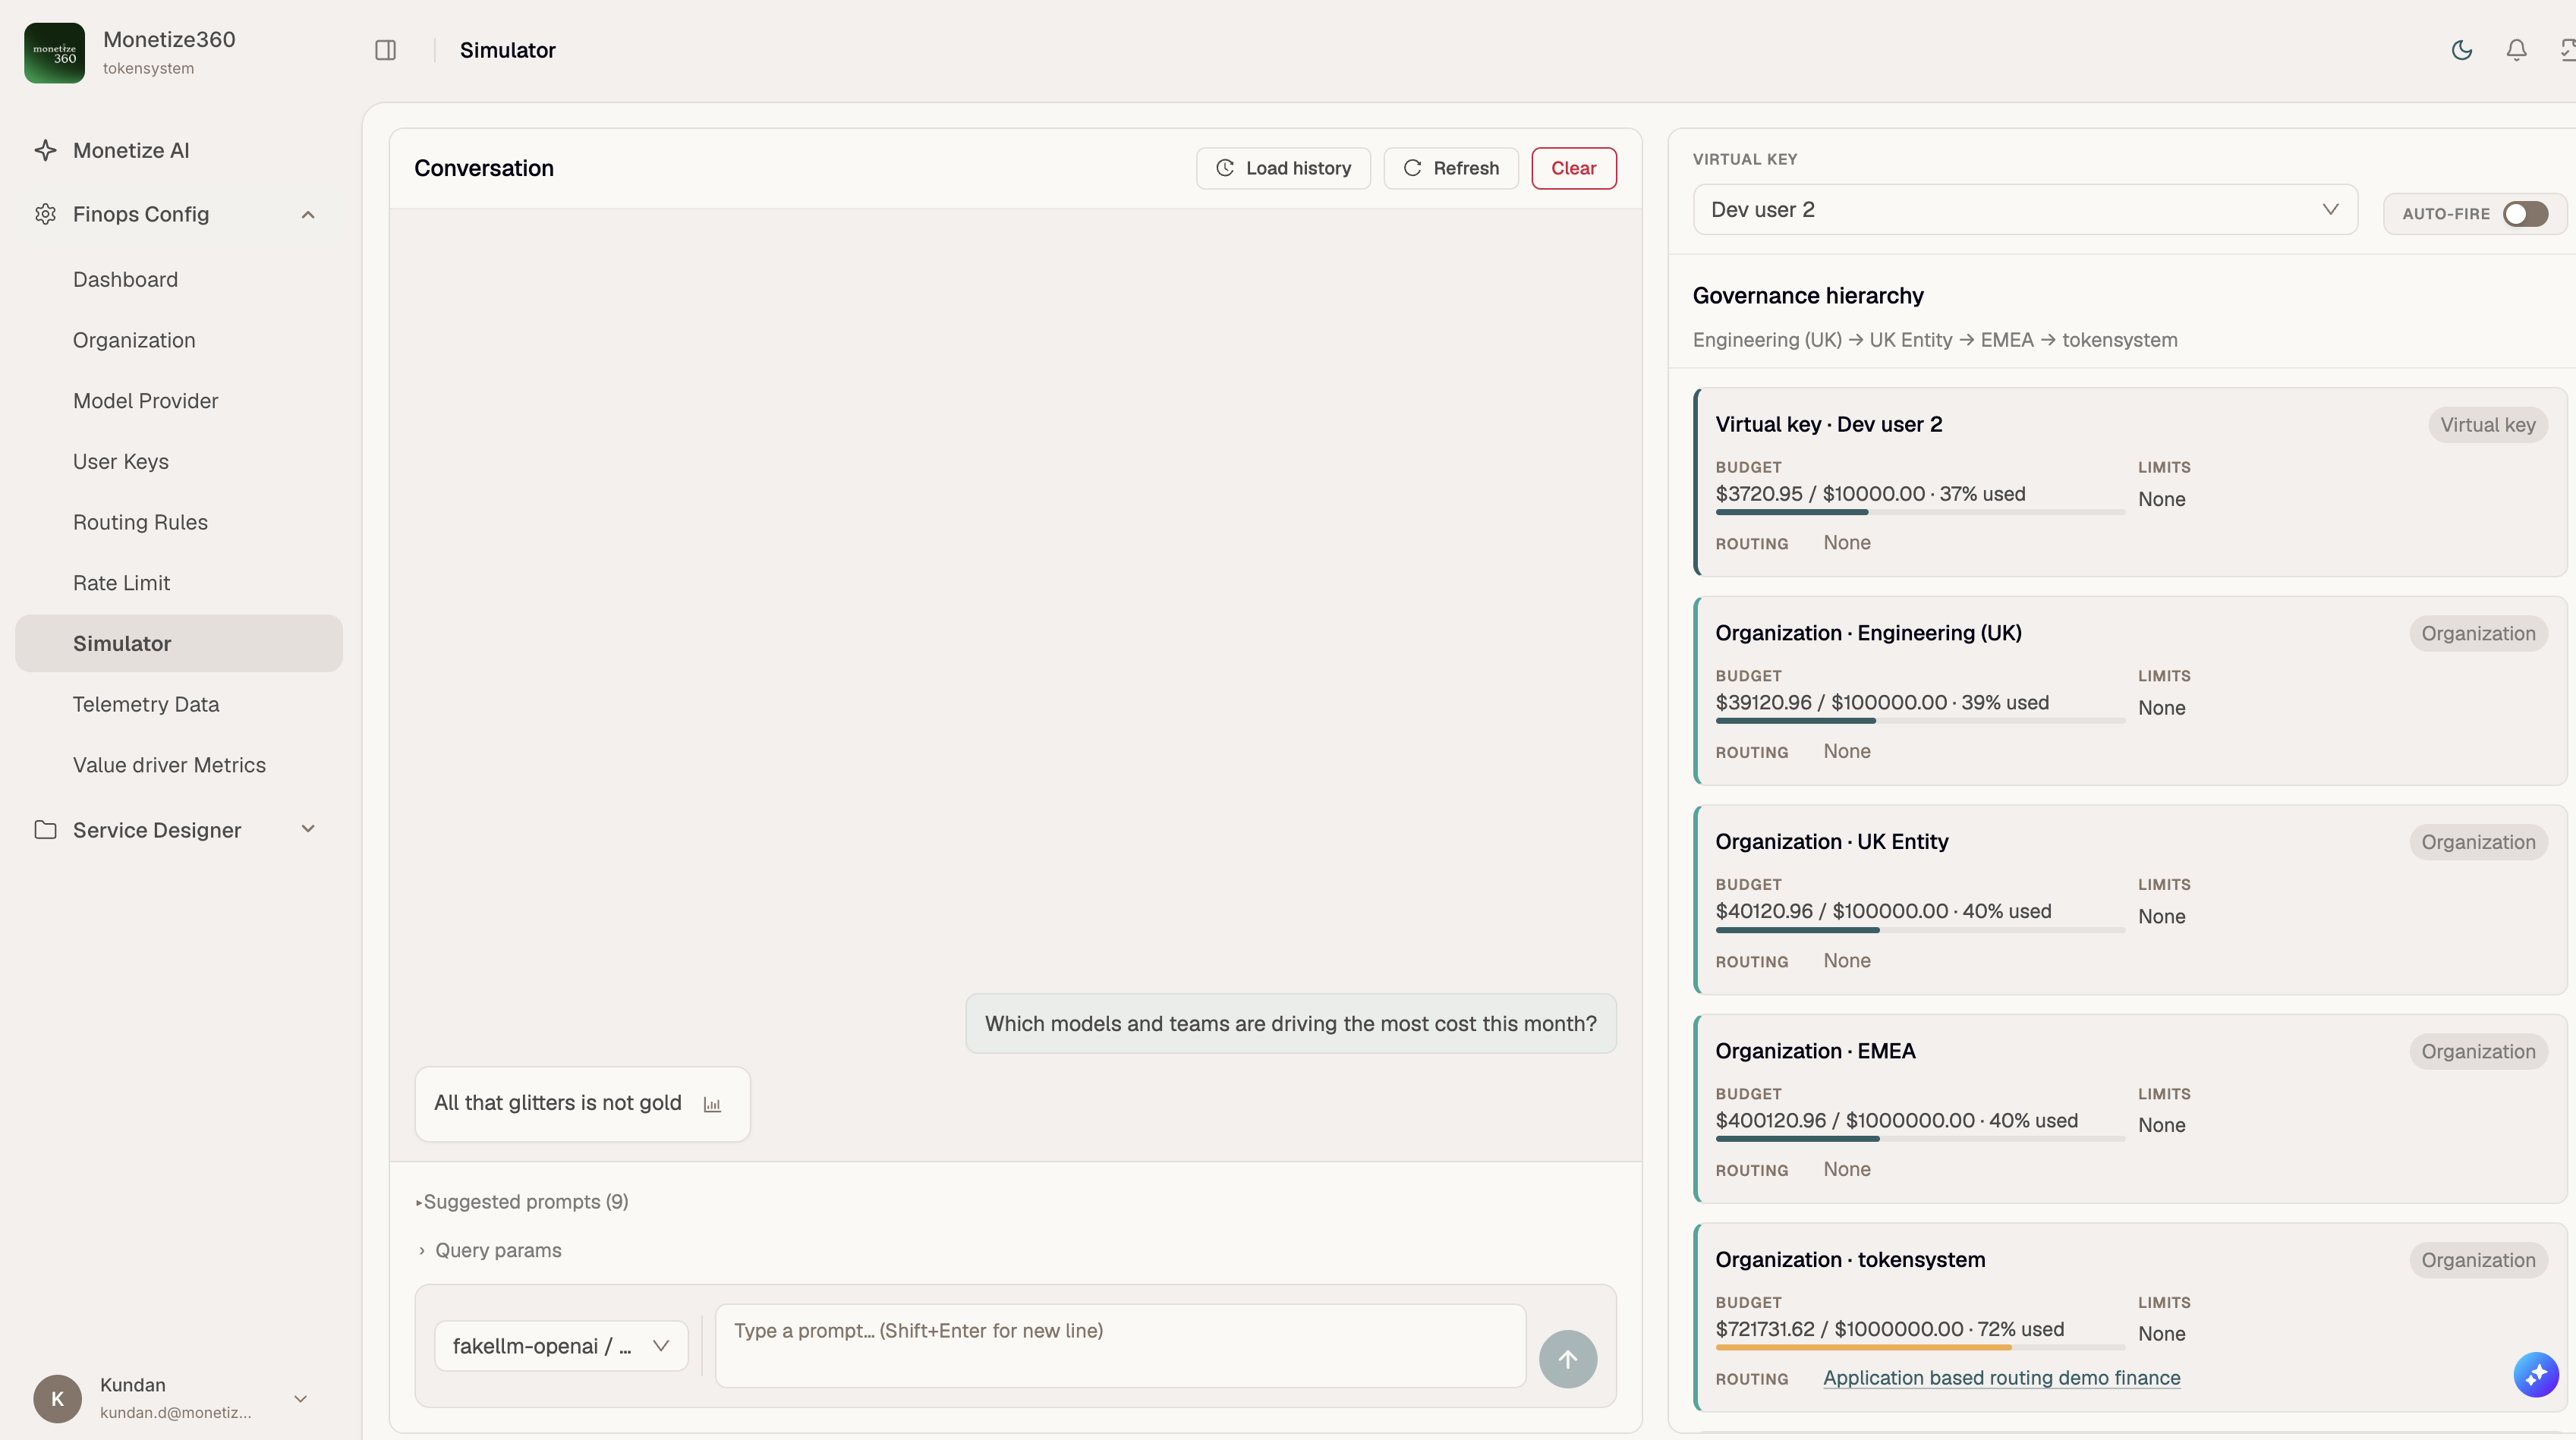Click Organization badge on tokensystem card
Screen dimensions: 2576x1440
coord(2478,1260)
